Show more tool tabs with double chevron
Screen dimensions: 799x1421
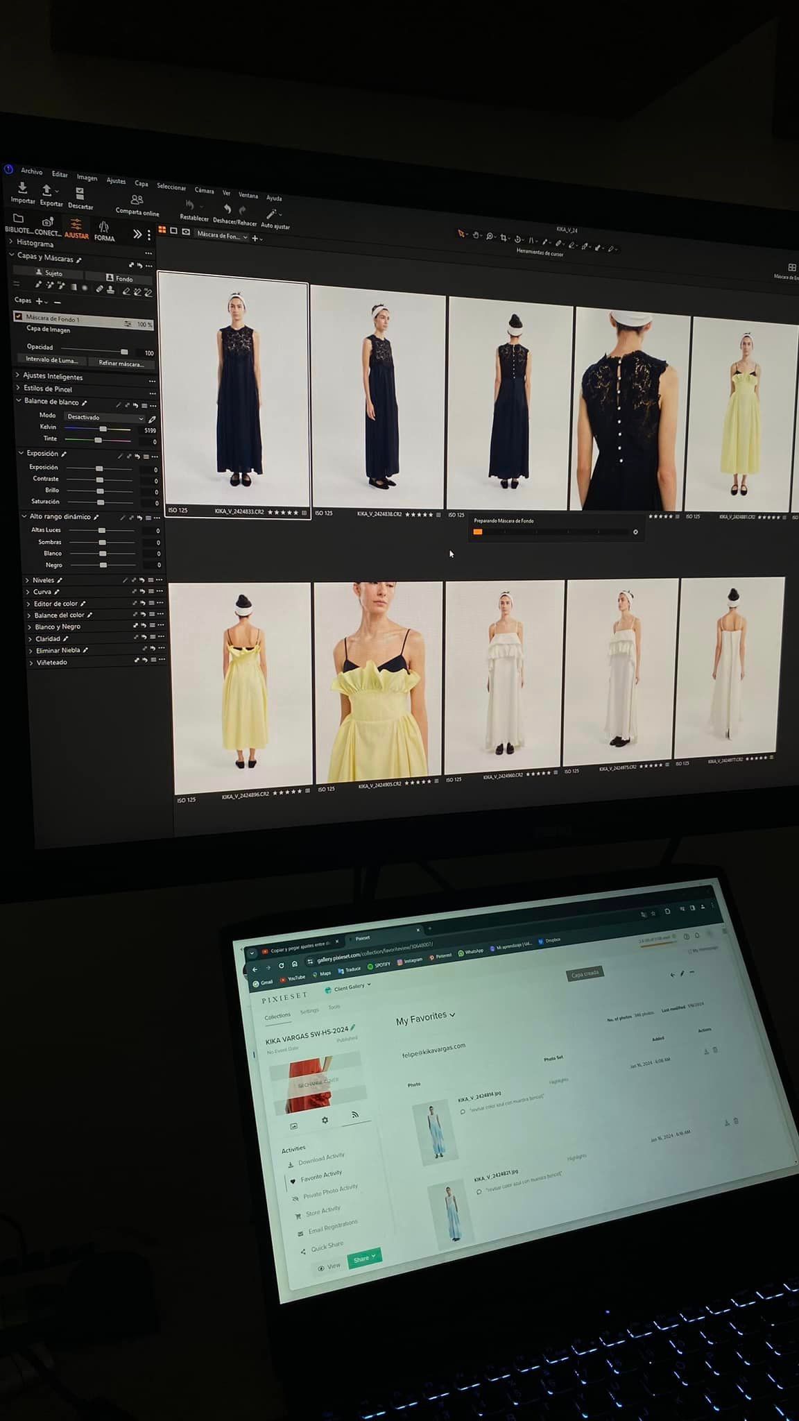coord(137,234)
